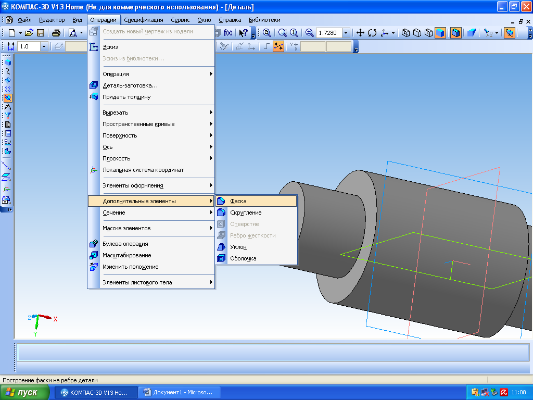Click the scale value 1.7280 field
The image size is (533, 400).
click(329, 33)
